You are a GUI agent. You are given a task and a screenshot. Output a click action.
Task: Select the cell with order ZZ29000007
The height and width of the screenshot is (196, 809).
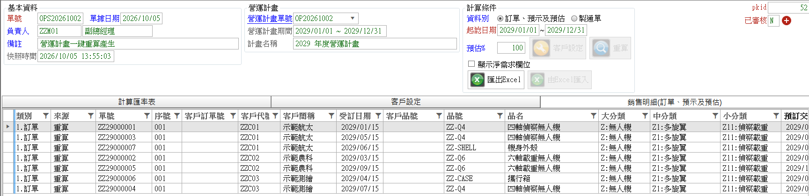[x=124, y=147]
